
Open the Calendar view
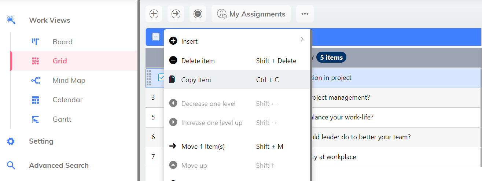pos(67,100)
